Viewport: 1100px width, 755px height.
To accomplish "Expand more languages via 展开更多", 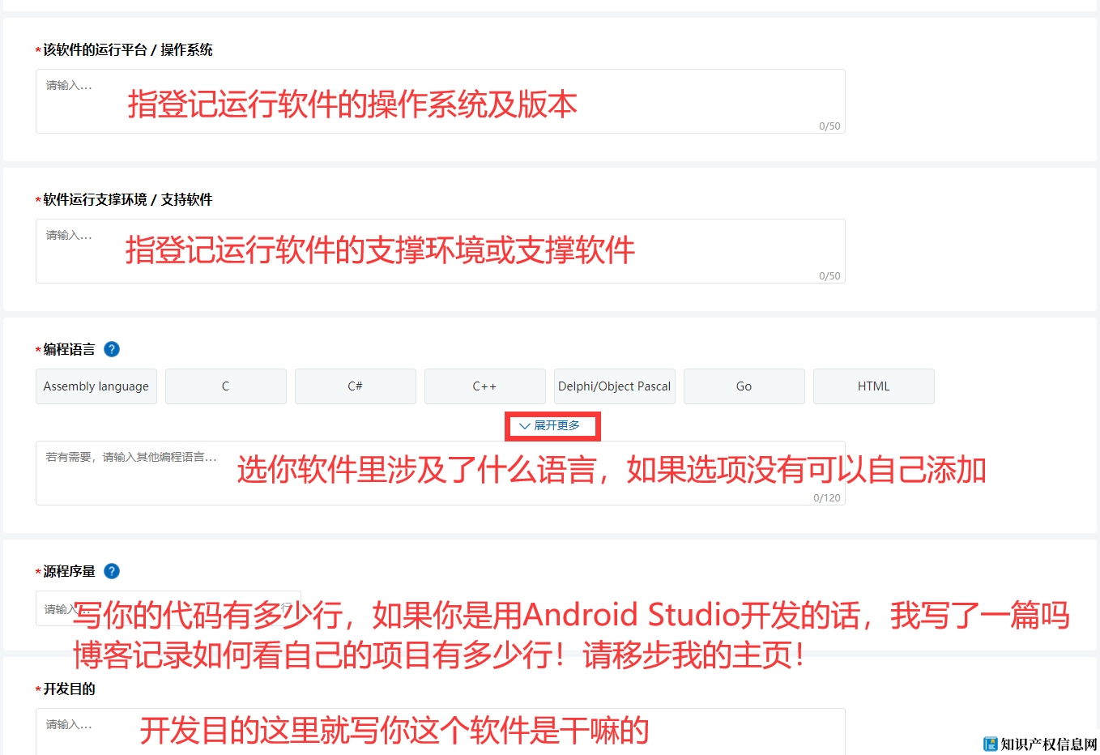I will pos(551,425).
